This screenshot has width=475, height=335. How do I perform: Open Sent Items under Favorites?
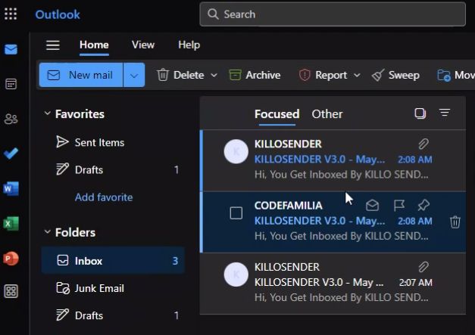[x=113, y=142]
